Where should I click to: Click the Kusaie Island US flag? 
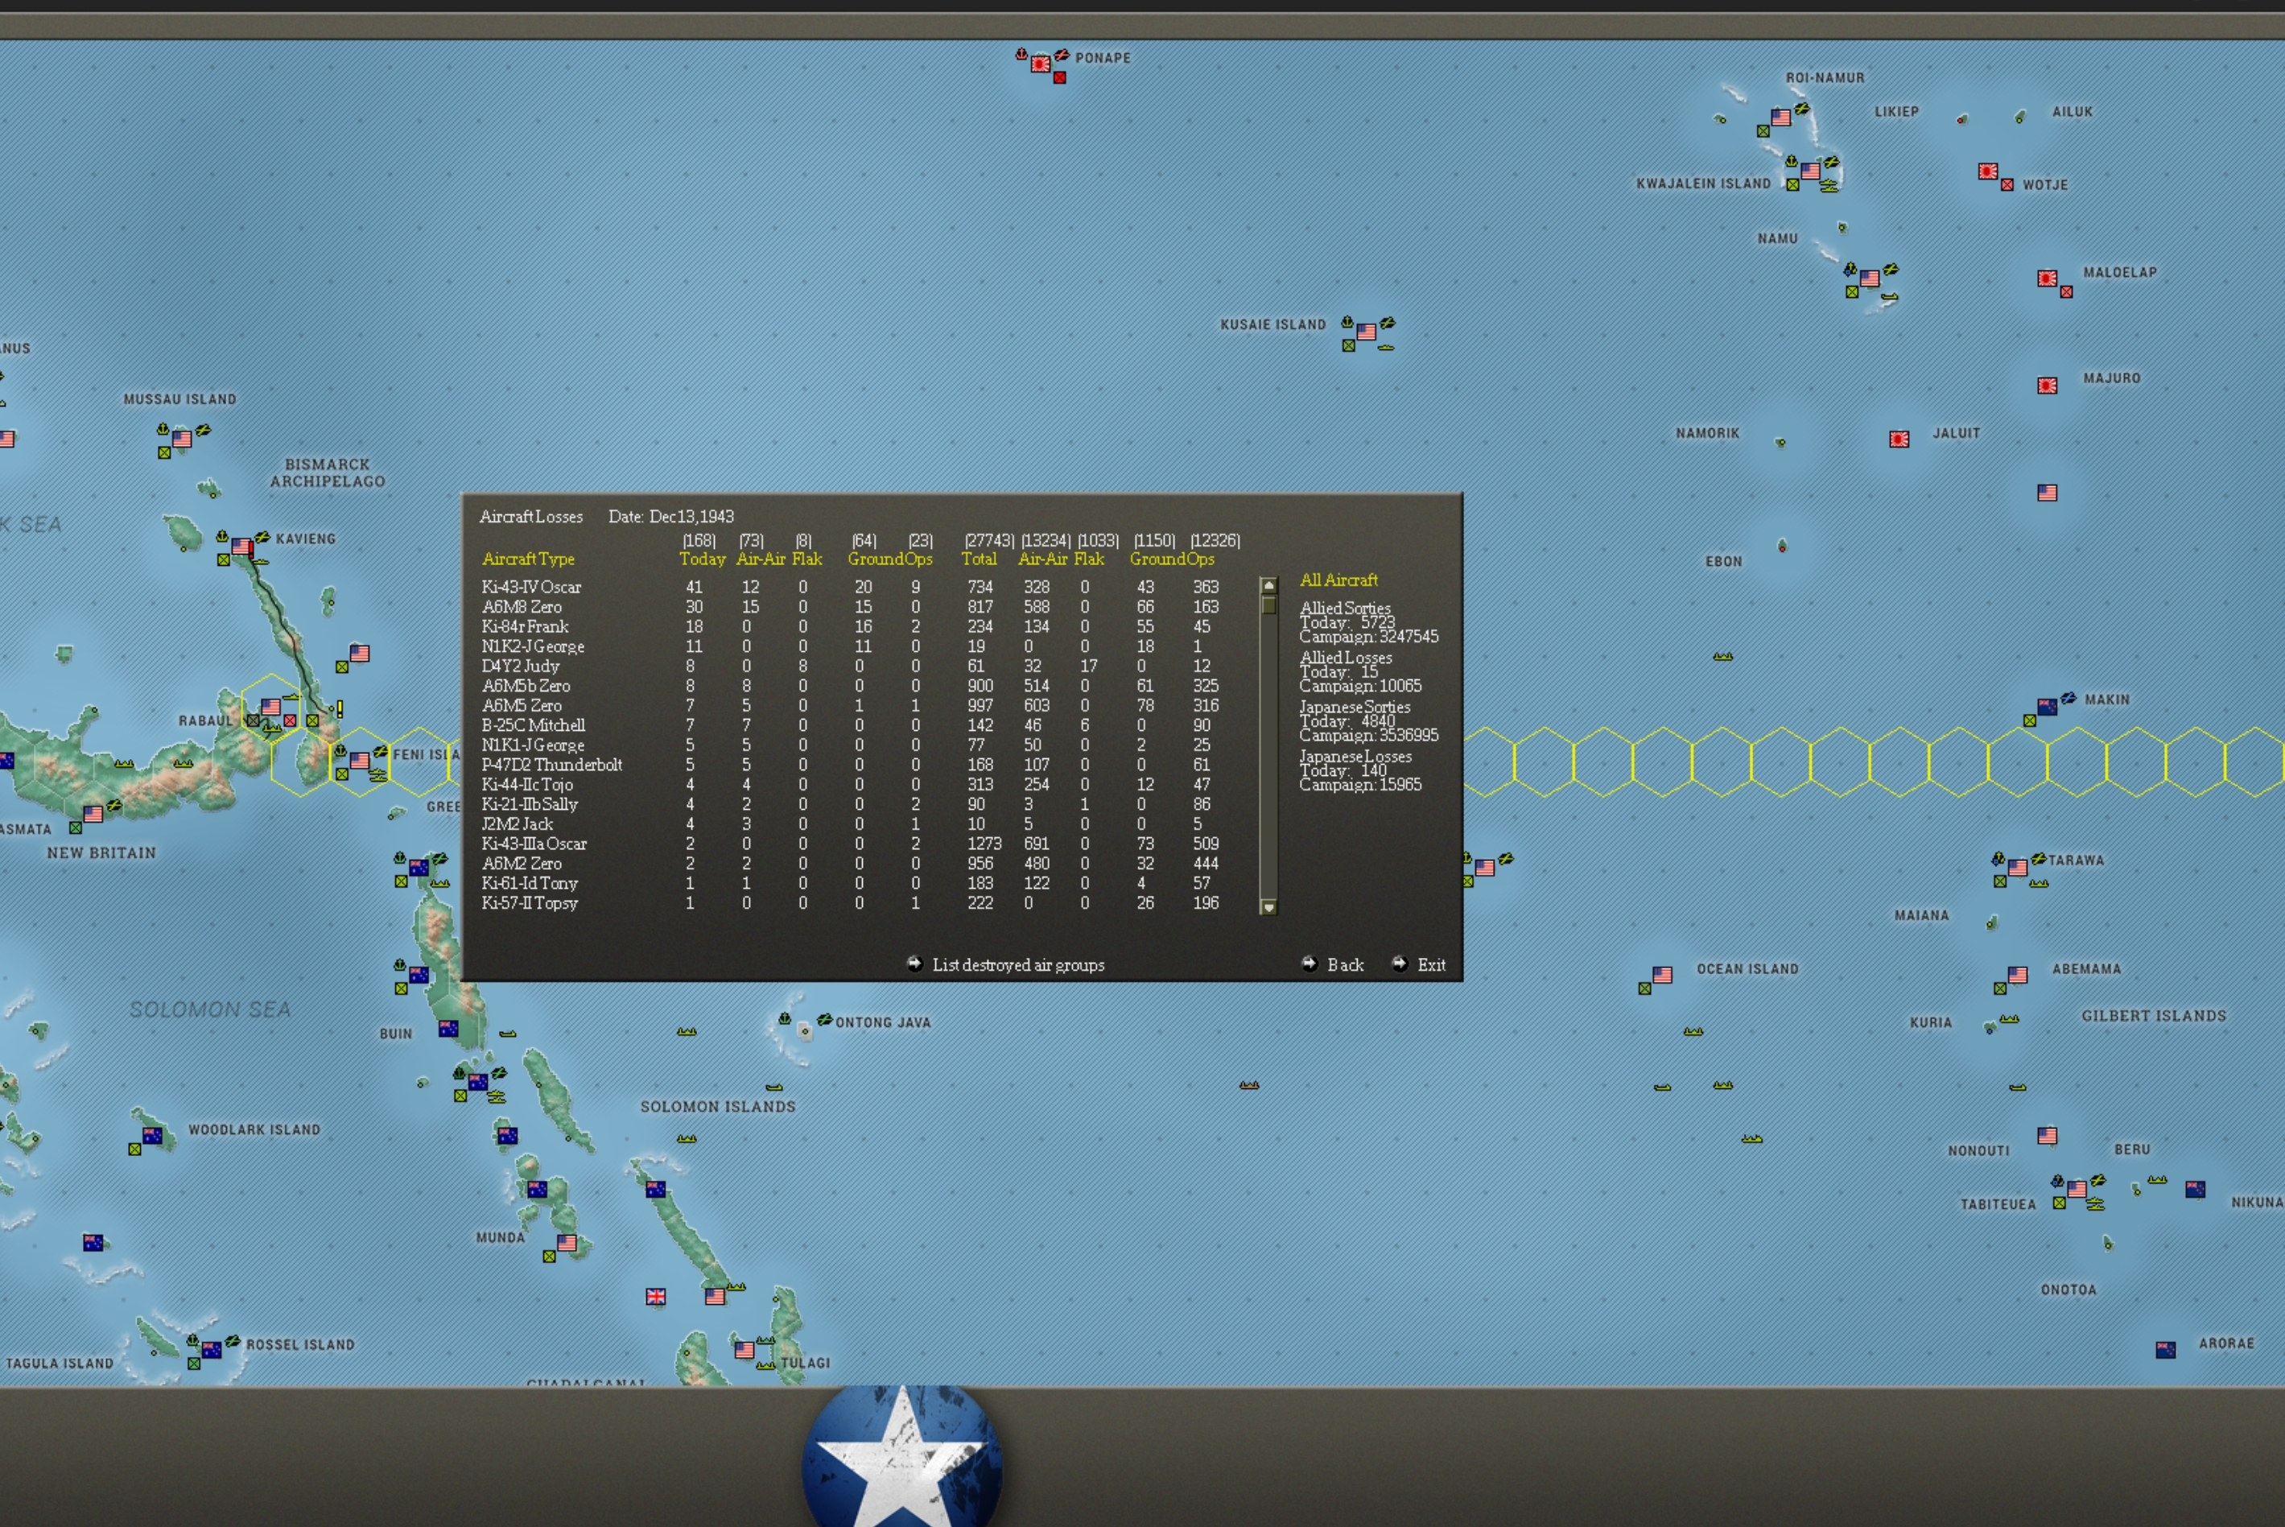pos(1366,332)
